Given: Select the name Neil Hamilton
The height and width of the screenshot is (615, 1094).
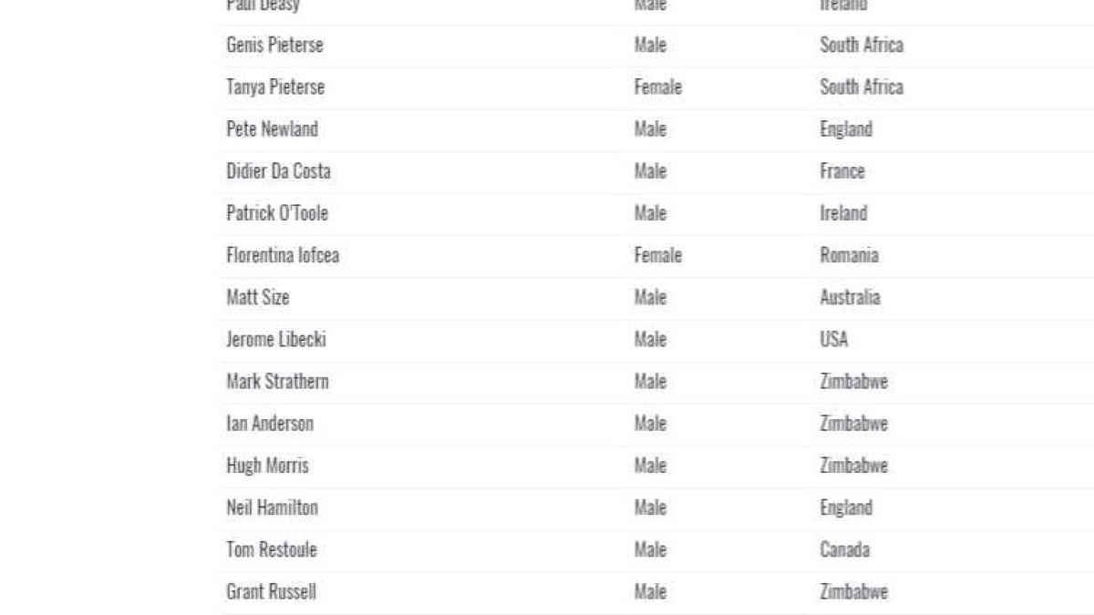Looking at the screenshot, I should [272, 507].
